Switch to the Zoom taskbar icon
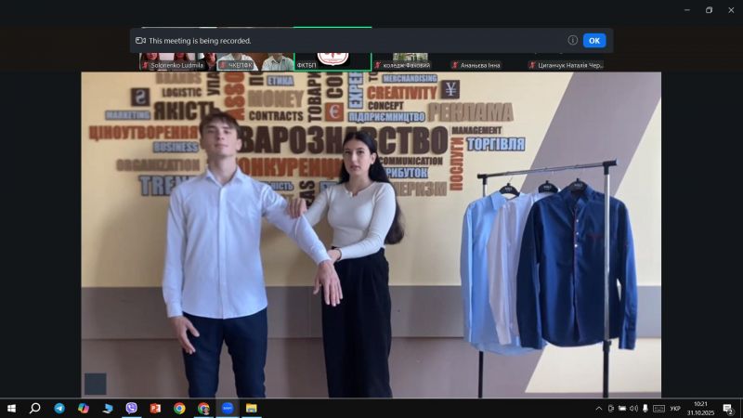Image resolution: width=743 pixels, height=418 pixels. pos(228,408)
